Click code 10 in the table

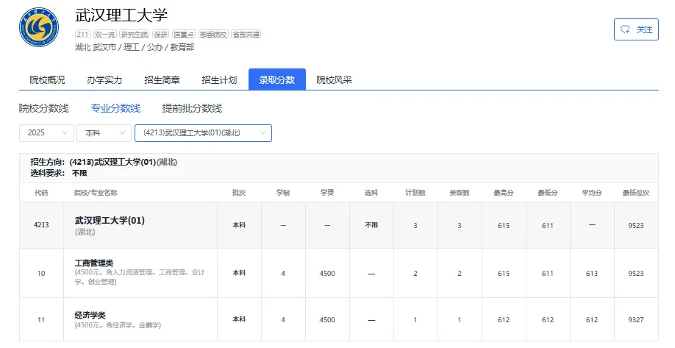(x=41, y=273)
